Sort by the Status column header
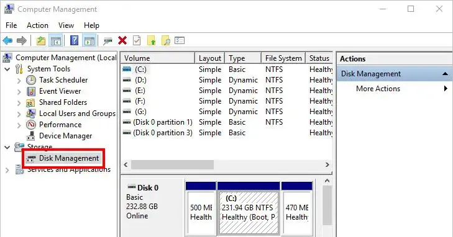The width and height of the screenshot is (453, 237). click(319, 58)
